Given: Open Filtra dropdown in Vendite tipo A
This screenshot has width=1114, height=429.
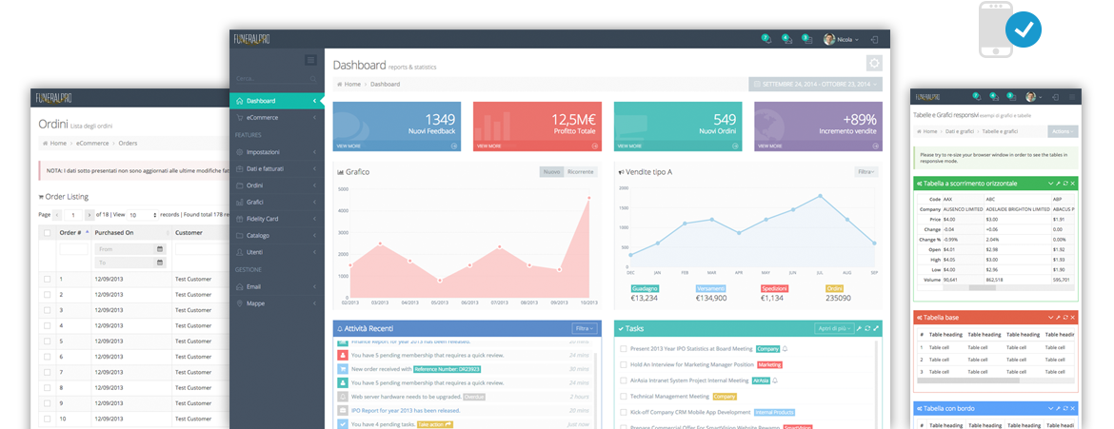Looking at the screenshot, I should coord(866,172).
